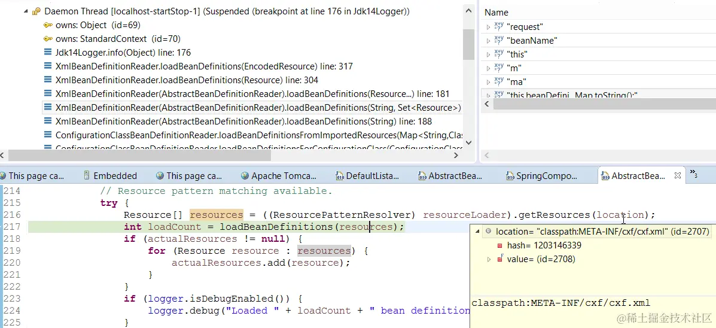Screen dimensions: 716x328
Task: Select loadBeanDefinitionsFromImportedResources stack frame
Action: (x=260, y=135)
